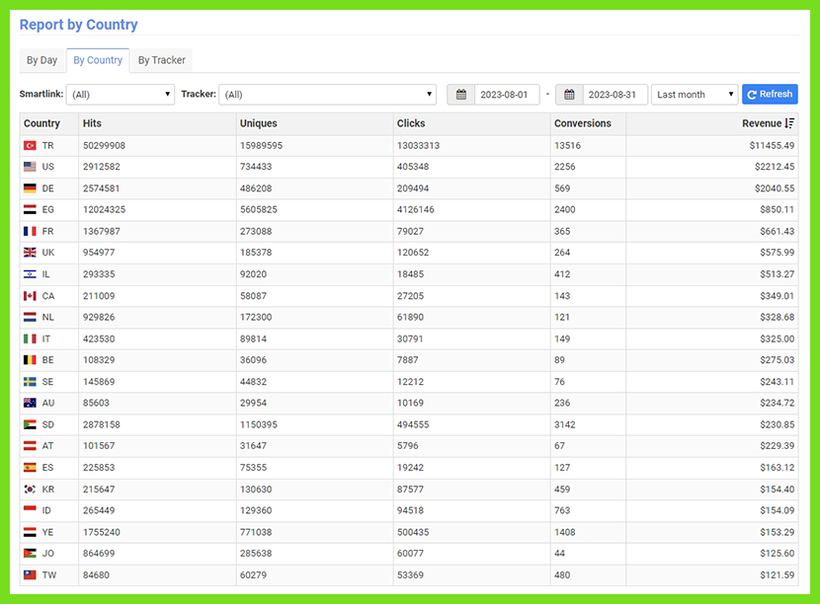Screen dimensions: 820x604
Task: Sort table by Hits column header
Action: pyautogui.click(x=92, y=123)
